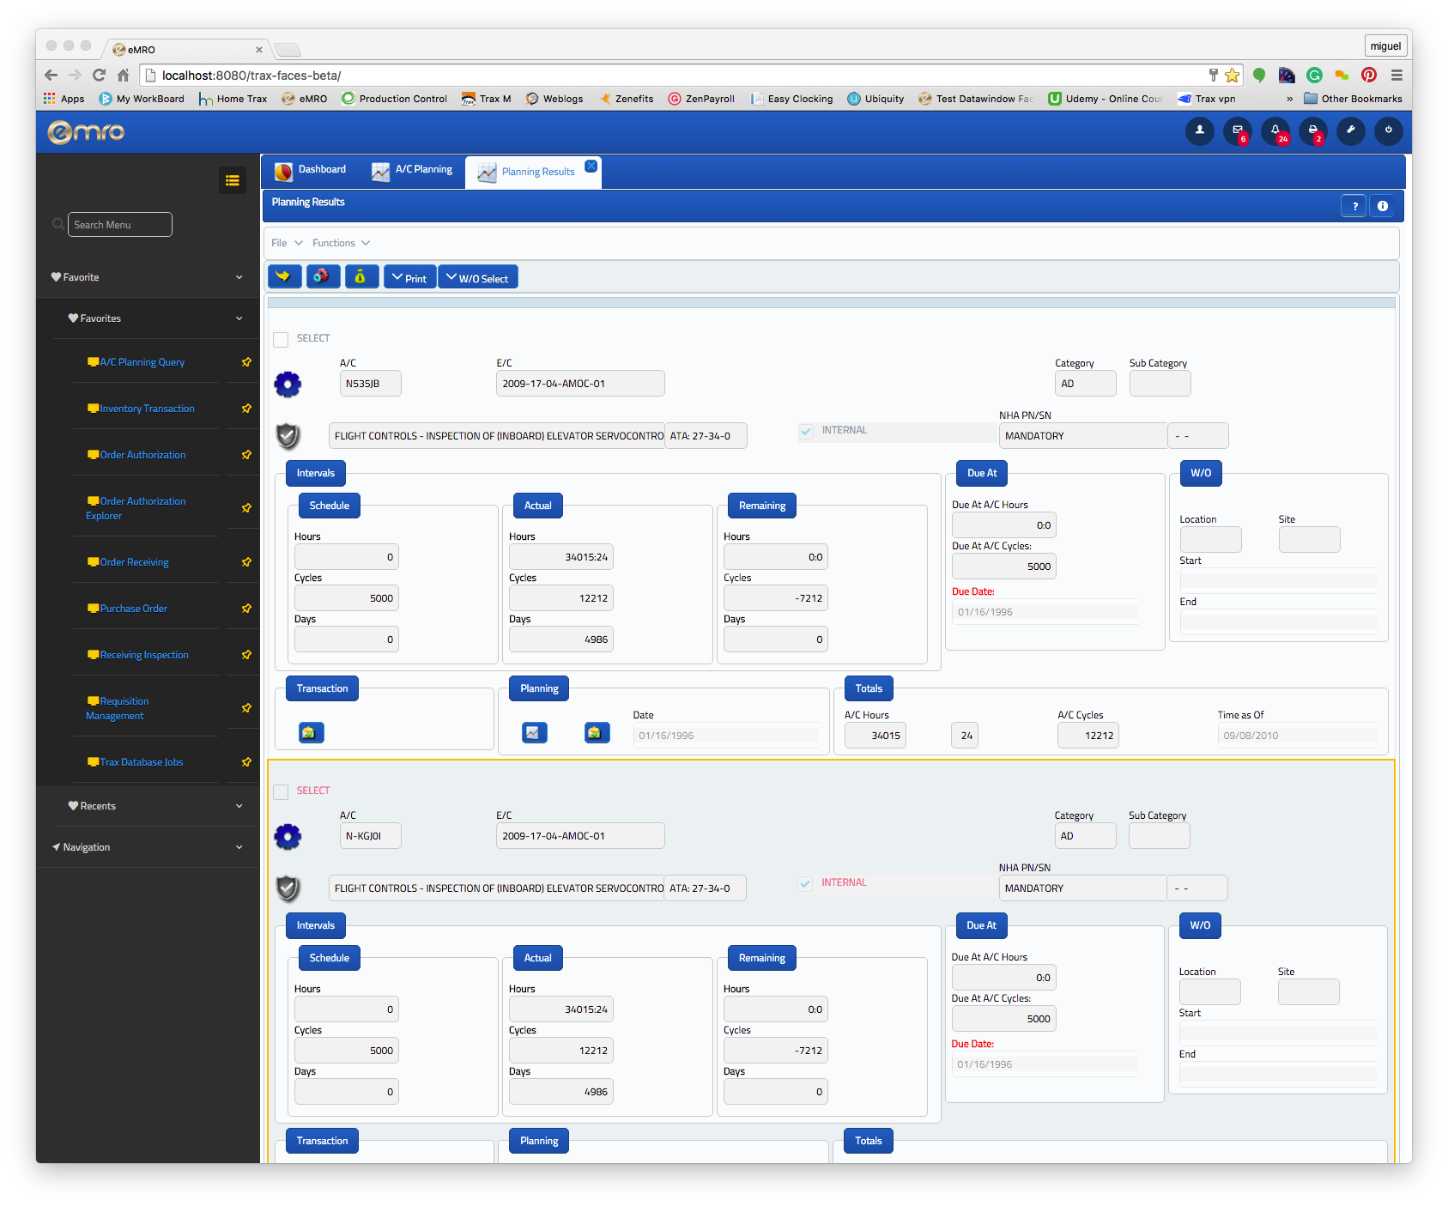The image size is (1448, 1206).
Task: Check SELECT box for aircraft N-KGJOI
Action: point(281,791)
